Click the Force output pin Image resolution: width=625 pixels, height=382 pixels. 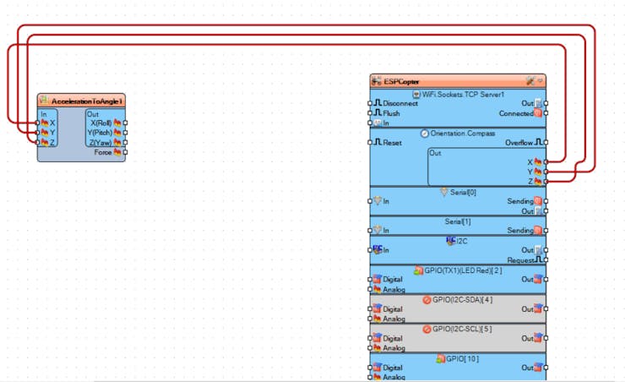click(126, 152)
